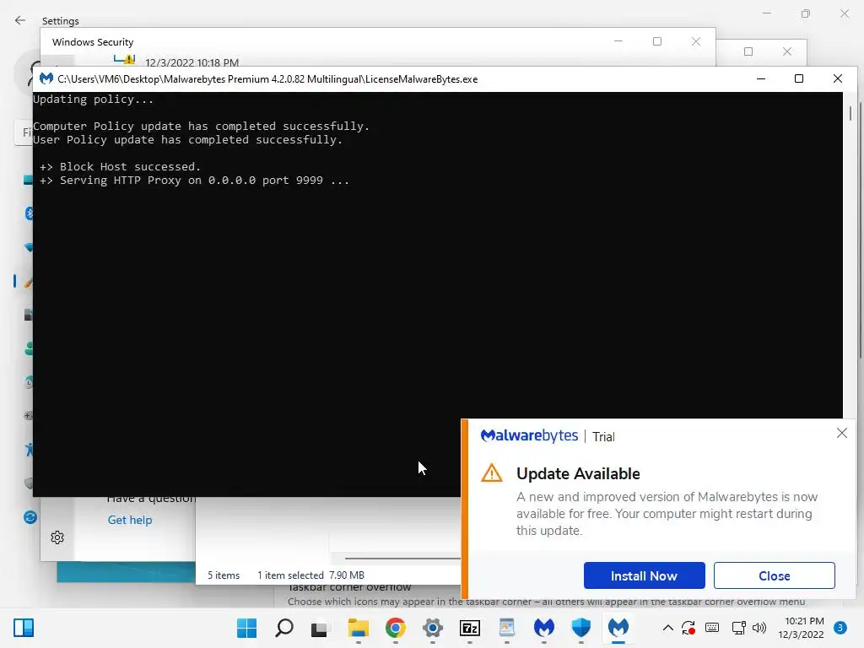Open taskbar Search with the magnifier icon
The height and width of the screenshot is (648, 864).
click(284, 628)
